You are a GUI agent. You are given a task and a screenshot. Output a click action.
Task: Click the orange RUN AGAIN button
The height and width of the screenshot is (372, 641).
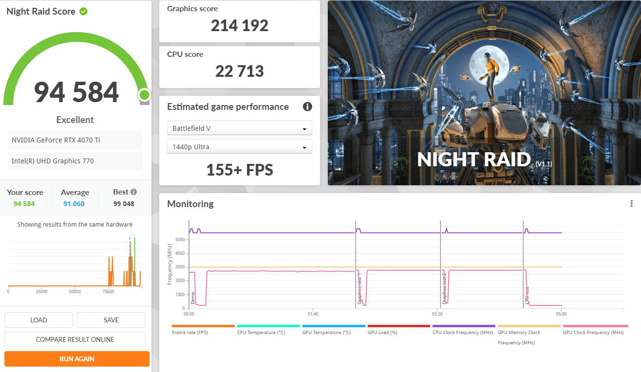click(77, 359)
